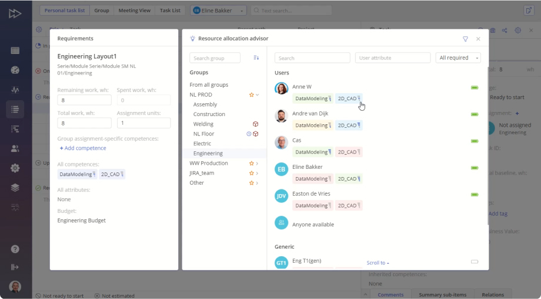
Task: Select the Construction group
Action: pos(209,114)
